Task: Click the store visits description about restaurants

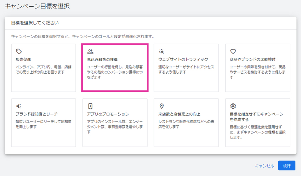Action: pos(186,124)
